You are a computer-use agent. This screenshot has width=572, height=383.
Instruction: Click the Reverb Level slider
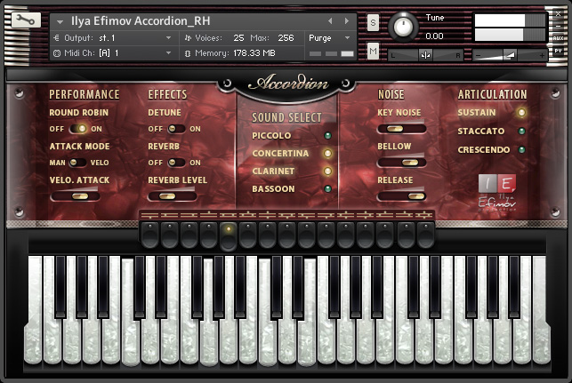tap(172, 196)
